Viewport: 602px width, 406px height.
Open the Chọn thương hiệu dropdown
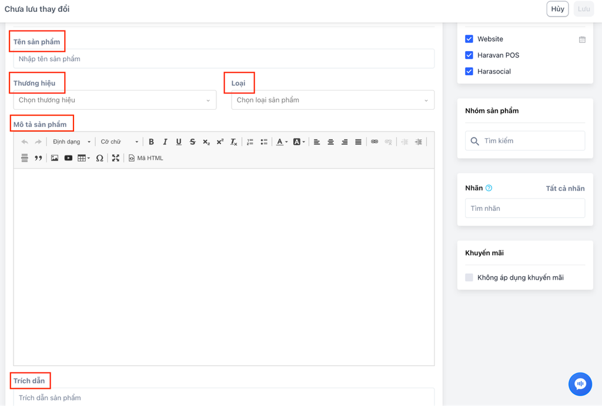click(x=115, y=100)
